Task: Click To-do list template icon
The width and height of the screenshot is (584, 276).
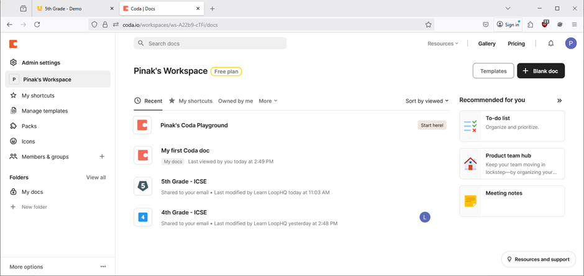Action: pyautogui.click(x=470, y=126)
